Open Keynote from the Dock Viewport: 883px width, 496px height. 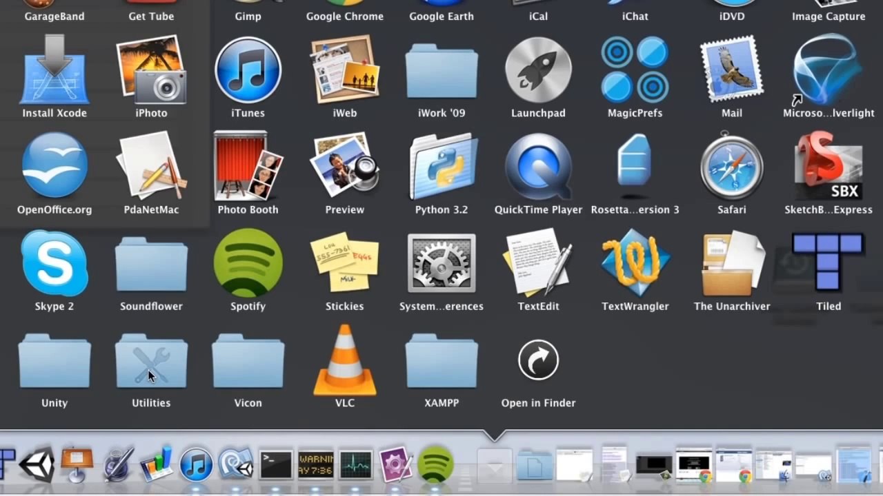pos(77,464)
